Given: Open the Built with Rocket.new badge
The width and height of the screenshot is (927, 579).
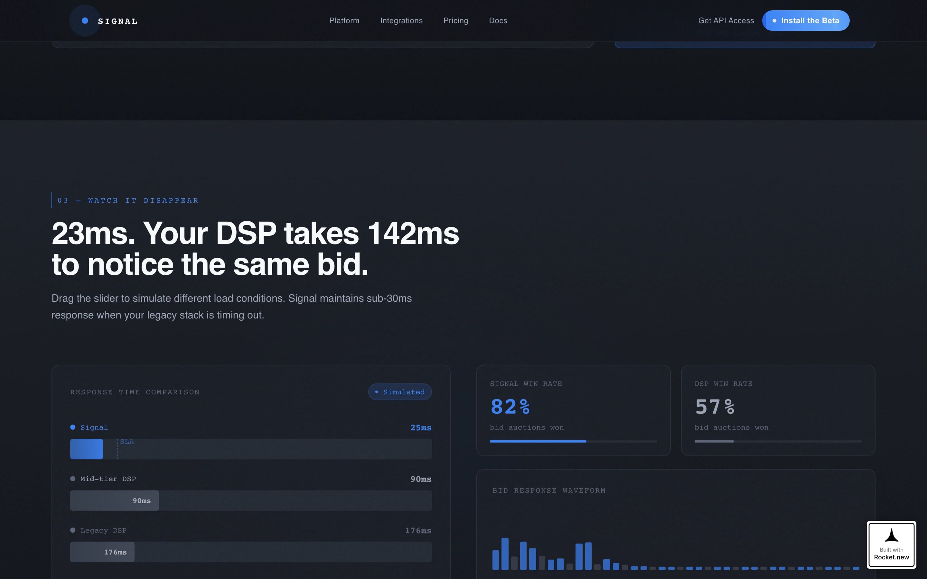Looking at the screenshot, I should [x=891, y=545].
